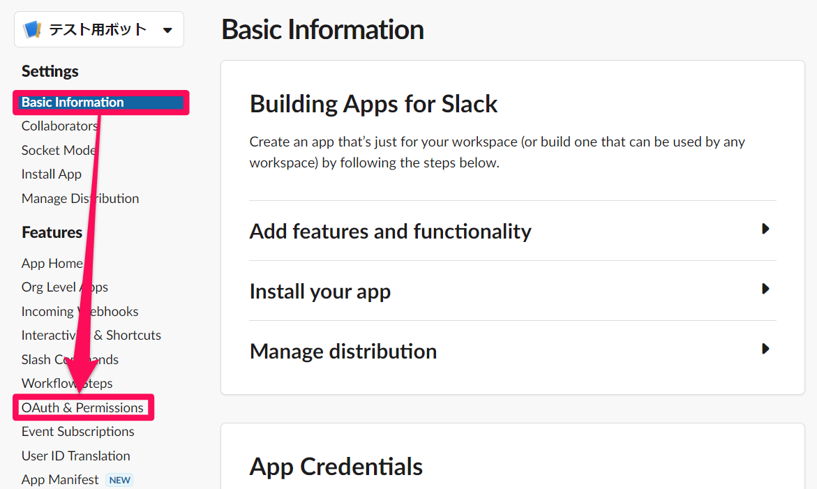Navigate to Org Level Apps
This screenshot has height=489, width=817.
point(64,287)
